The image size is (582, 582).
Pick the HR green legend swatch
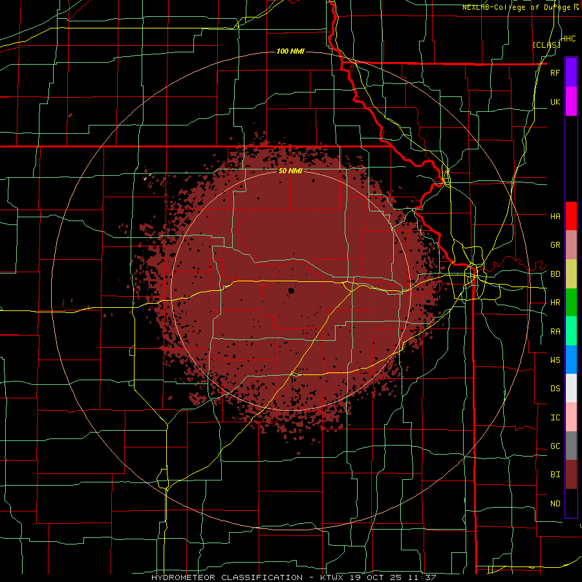pyautogui.click(x=571, y=303)
